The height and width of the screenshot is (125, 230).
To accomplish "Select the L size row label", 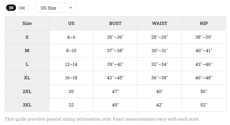I will tap(27, 64).
